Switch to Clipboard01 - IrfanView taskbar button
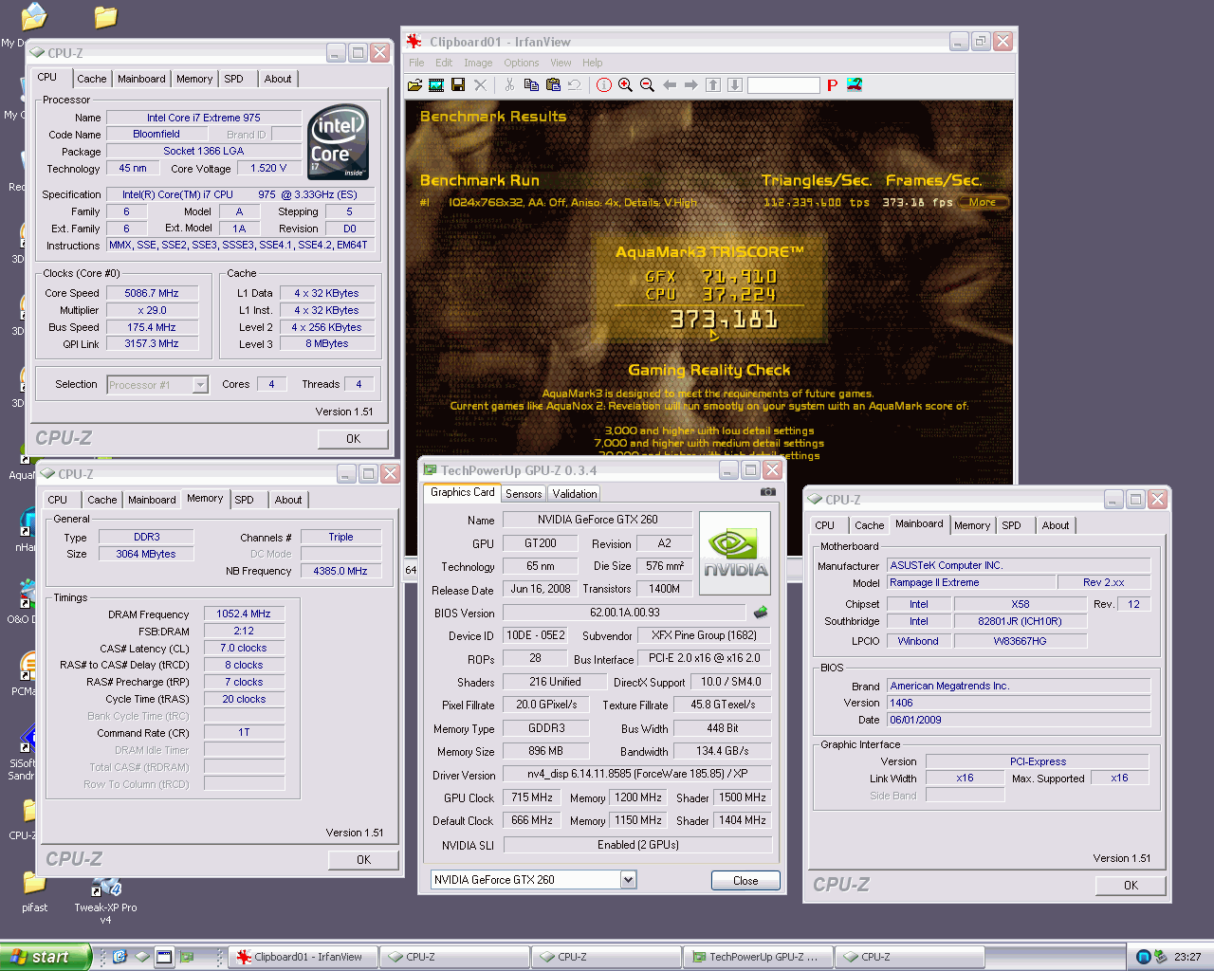This screenshot has height=971, width=1214. 303,957
